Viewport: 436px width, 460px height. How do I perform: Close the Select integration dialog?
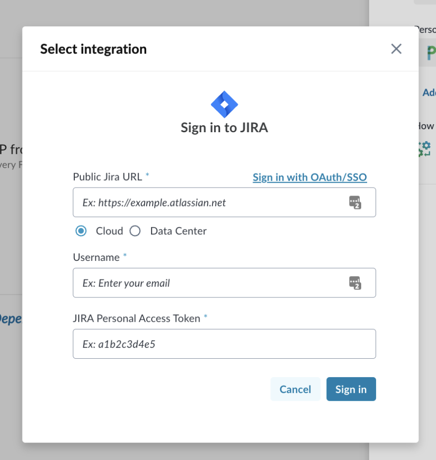[396, 49]
